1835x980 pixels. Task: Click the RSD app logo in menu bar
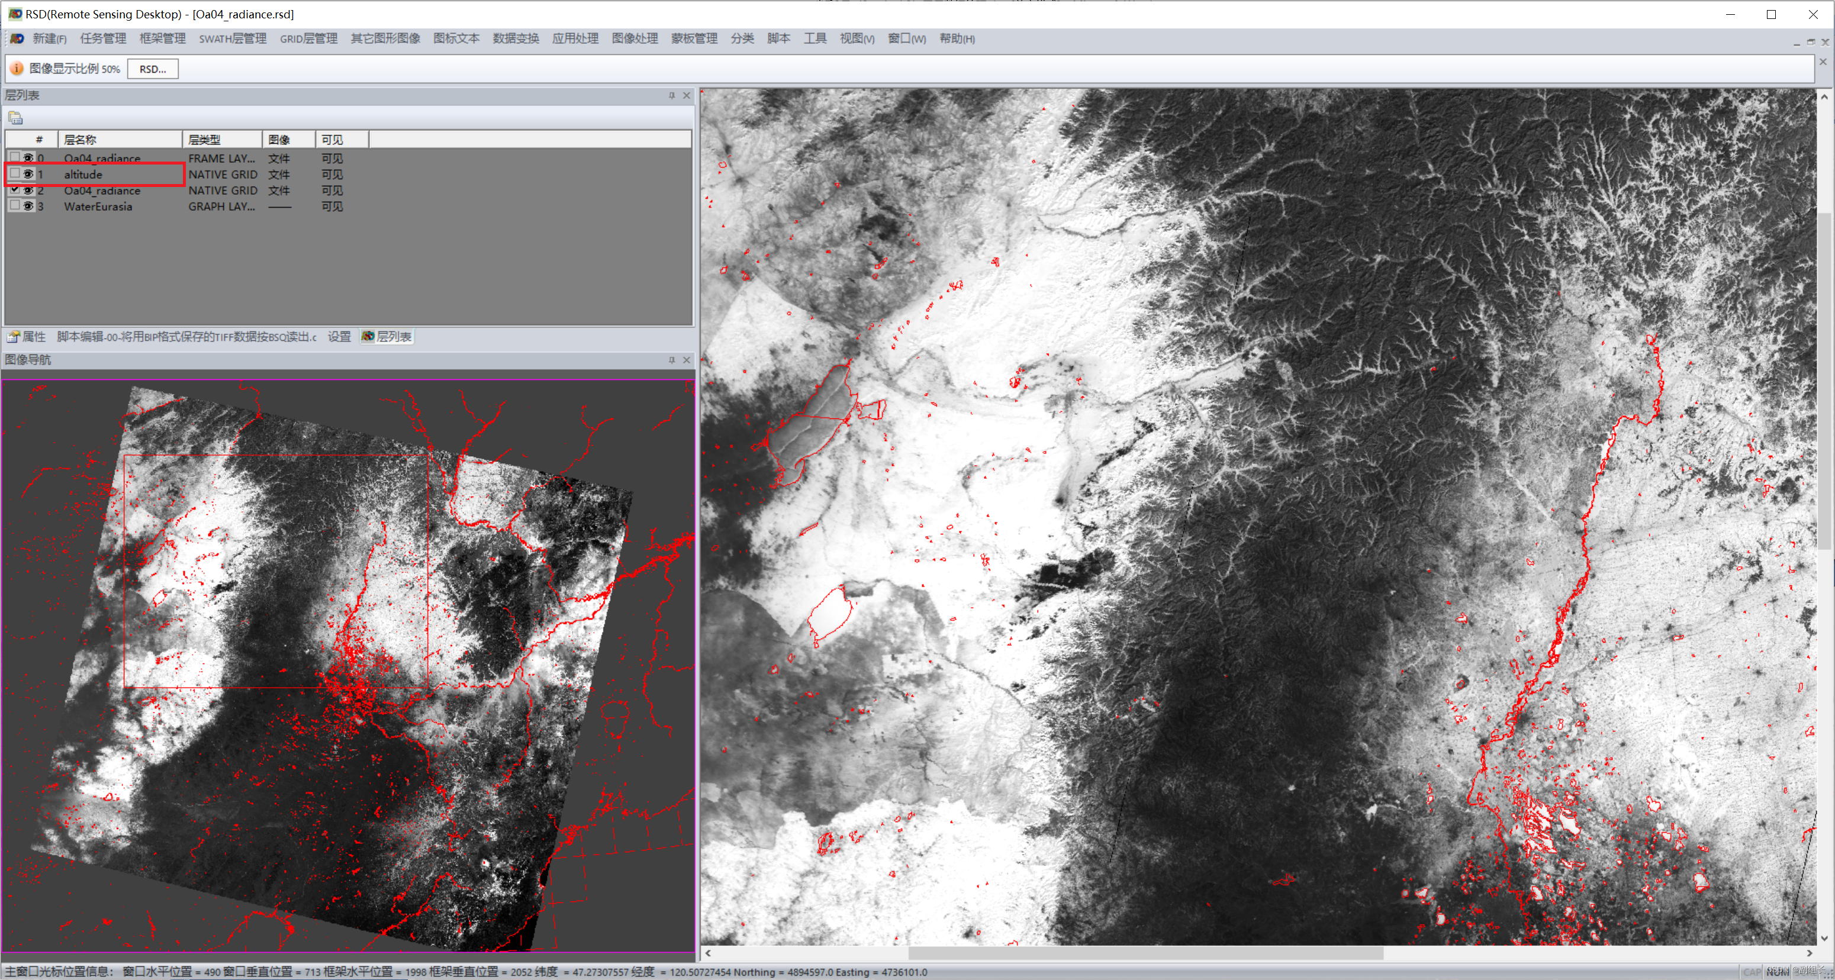17,38
